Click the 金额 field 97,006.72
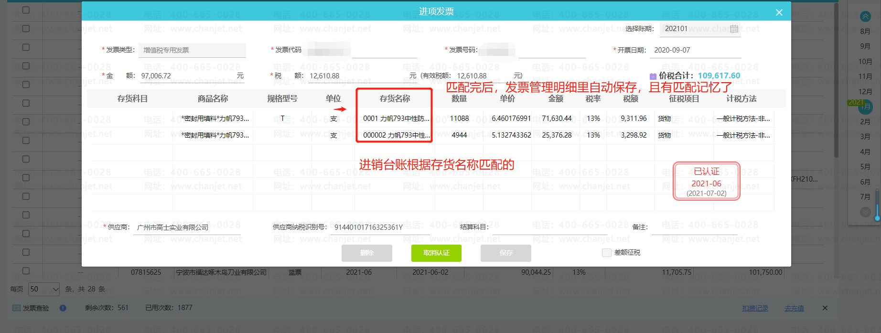 click(192, 76)
